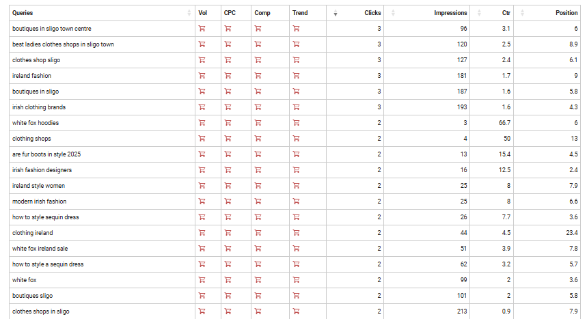
Task: Toggle the sort arrows on the Queries column
Action: click(x=189, y=13)
